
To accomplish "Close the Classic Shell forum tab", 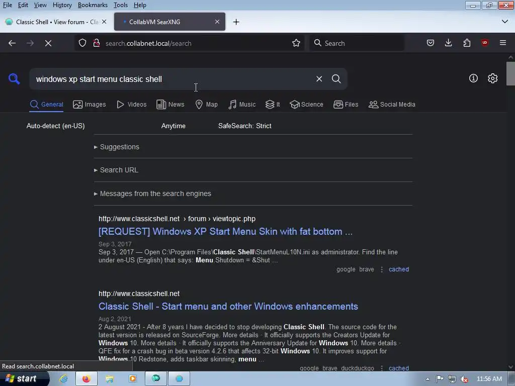I will (104, 22).
